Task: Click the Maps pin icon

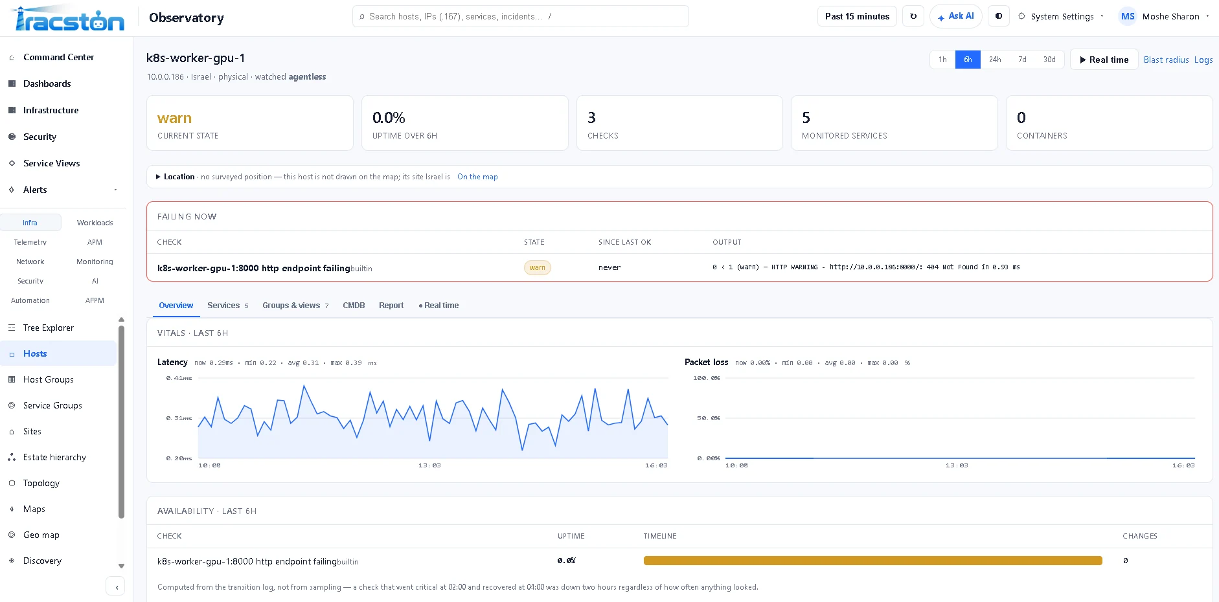Action: (12, 509)
